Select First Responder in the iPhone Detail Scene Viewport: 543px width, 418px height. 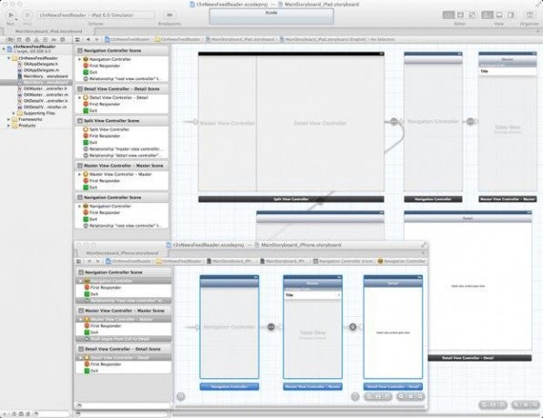(103, 364)
